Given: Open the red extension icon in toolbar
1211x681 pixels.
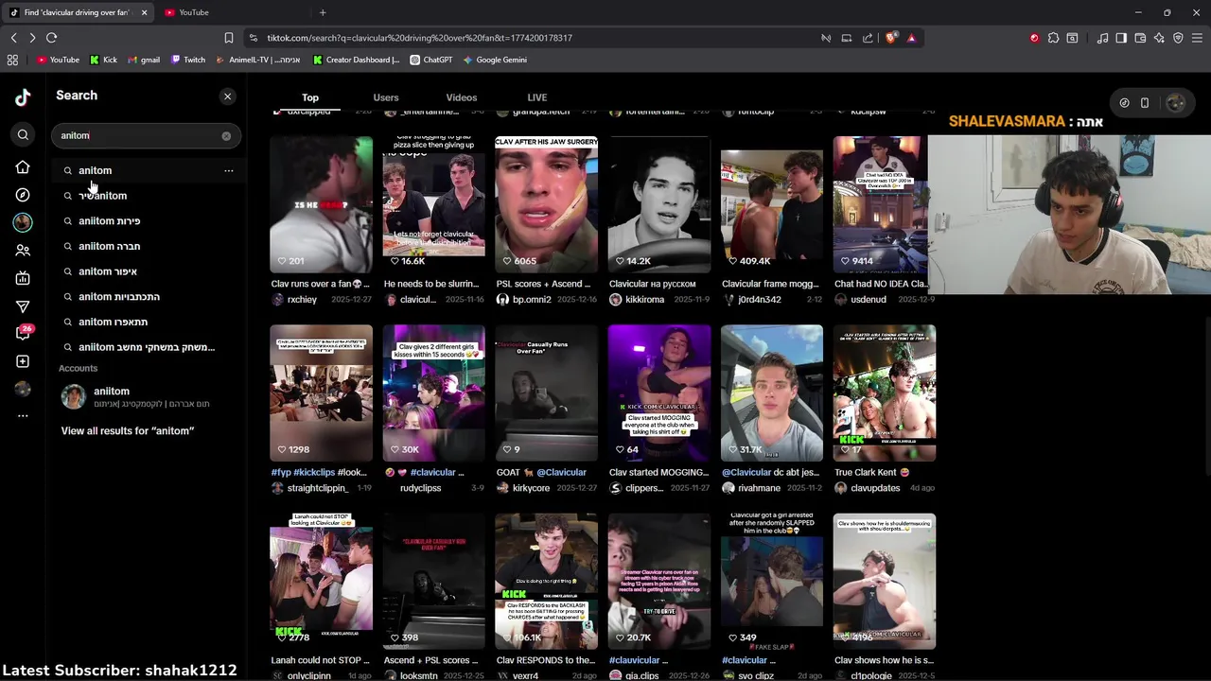Looking at the screenshot, I should click(x=1034, y=38).
